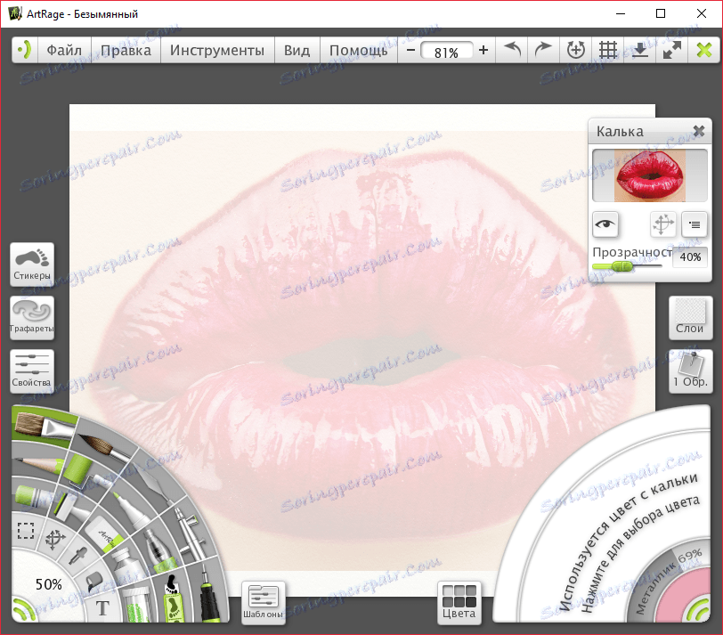Open the Стикеры panel

32,264
